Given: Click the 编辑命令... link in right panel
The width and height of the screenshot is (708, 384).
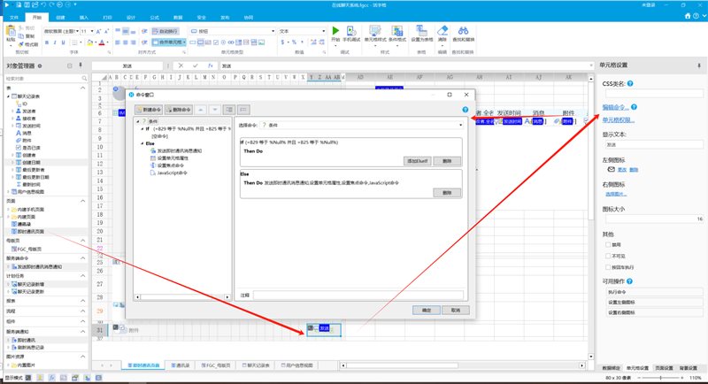Looking at the screenshot, I should (x=615, y=107).
